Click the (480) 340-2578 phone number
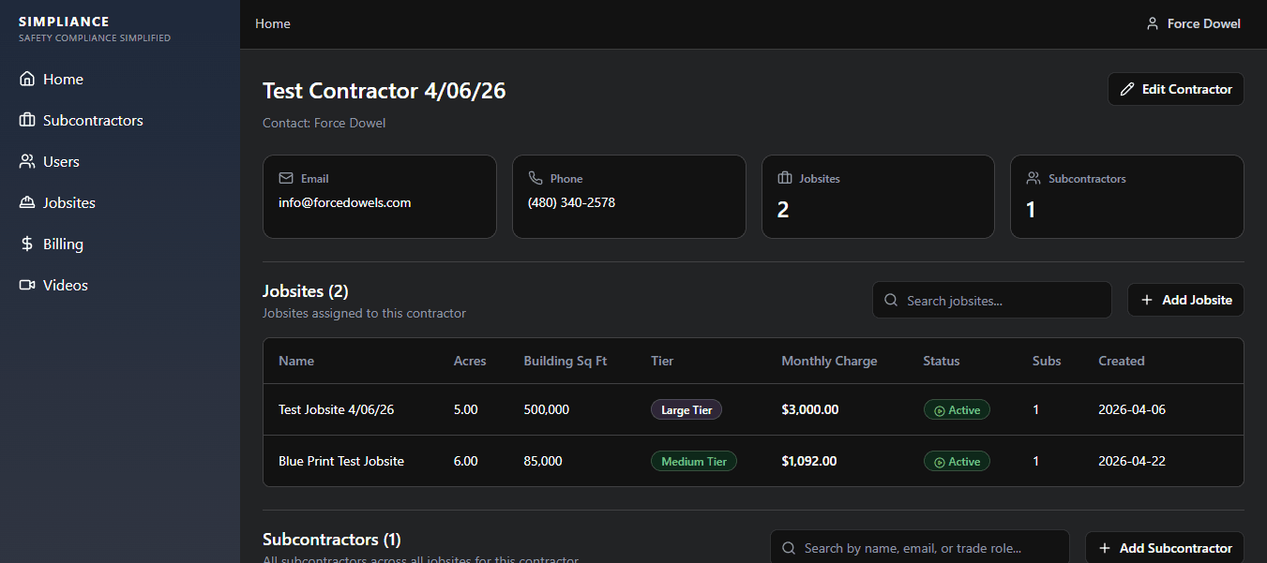Screen dimensions: 1267x563 point(571,202)
